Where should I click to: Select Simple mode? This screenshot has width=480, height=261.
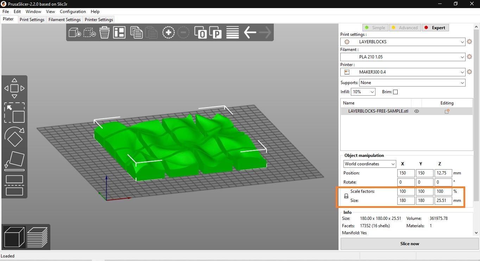coord(375,28)
